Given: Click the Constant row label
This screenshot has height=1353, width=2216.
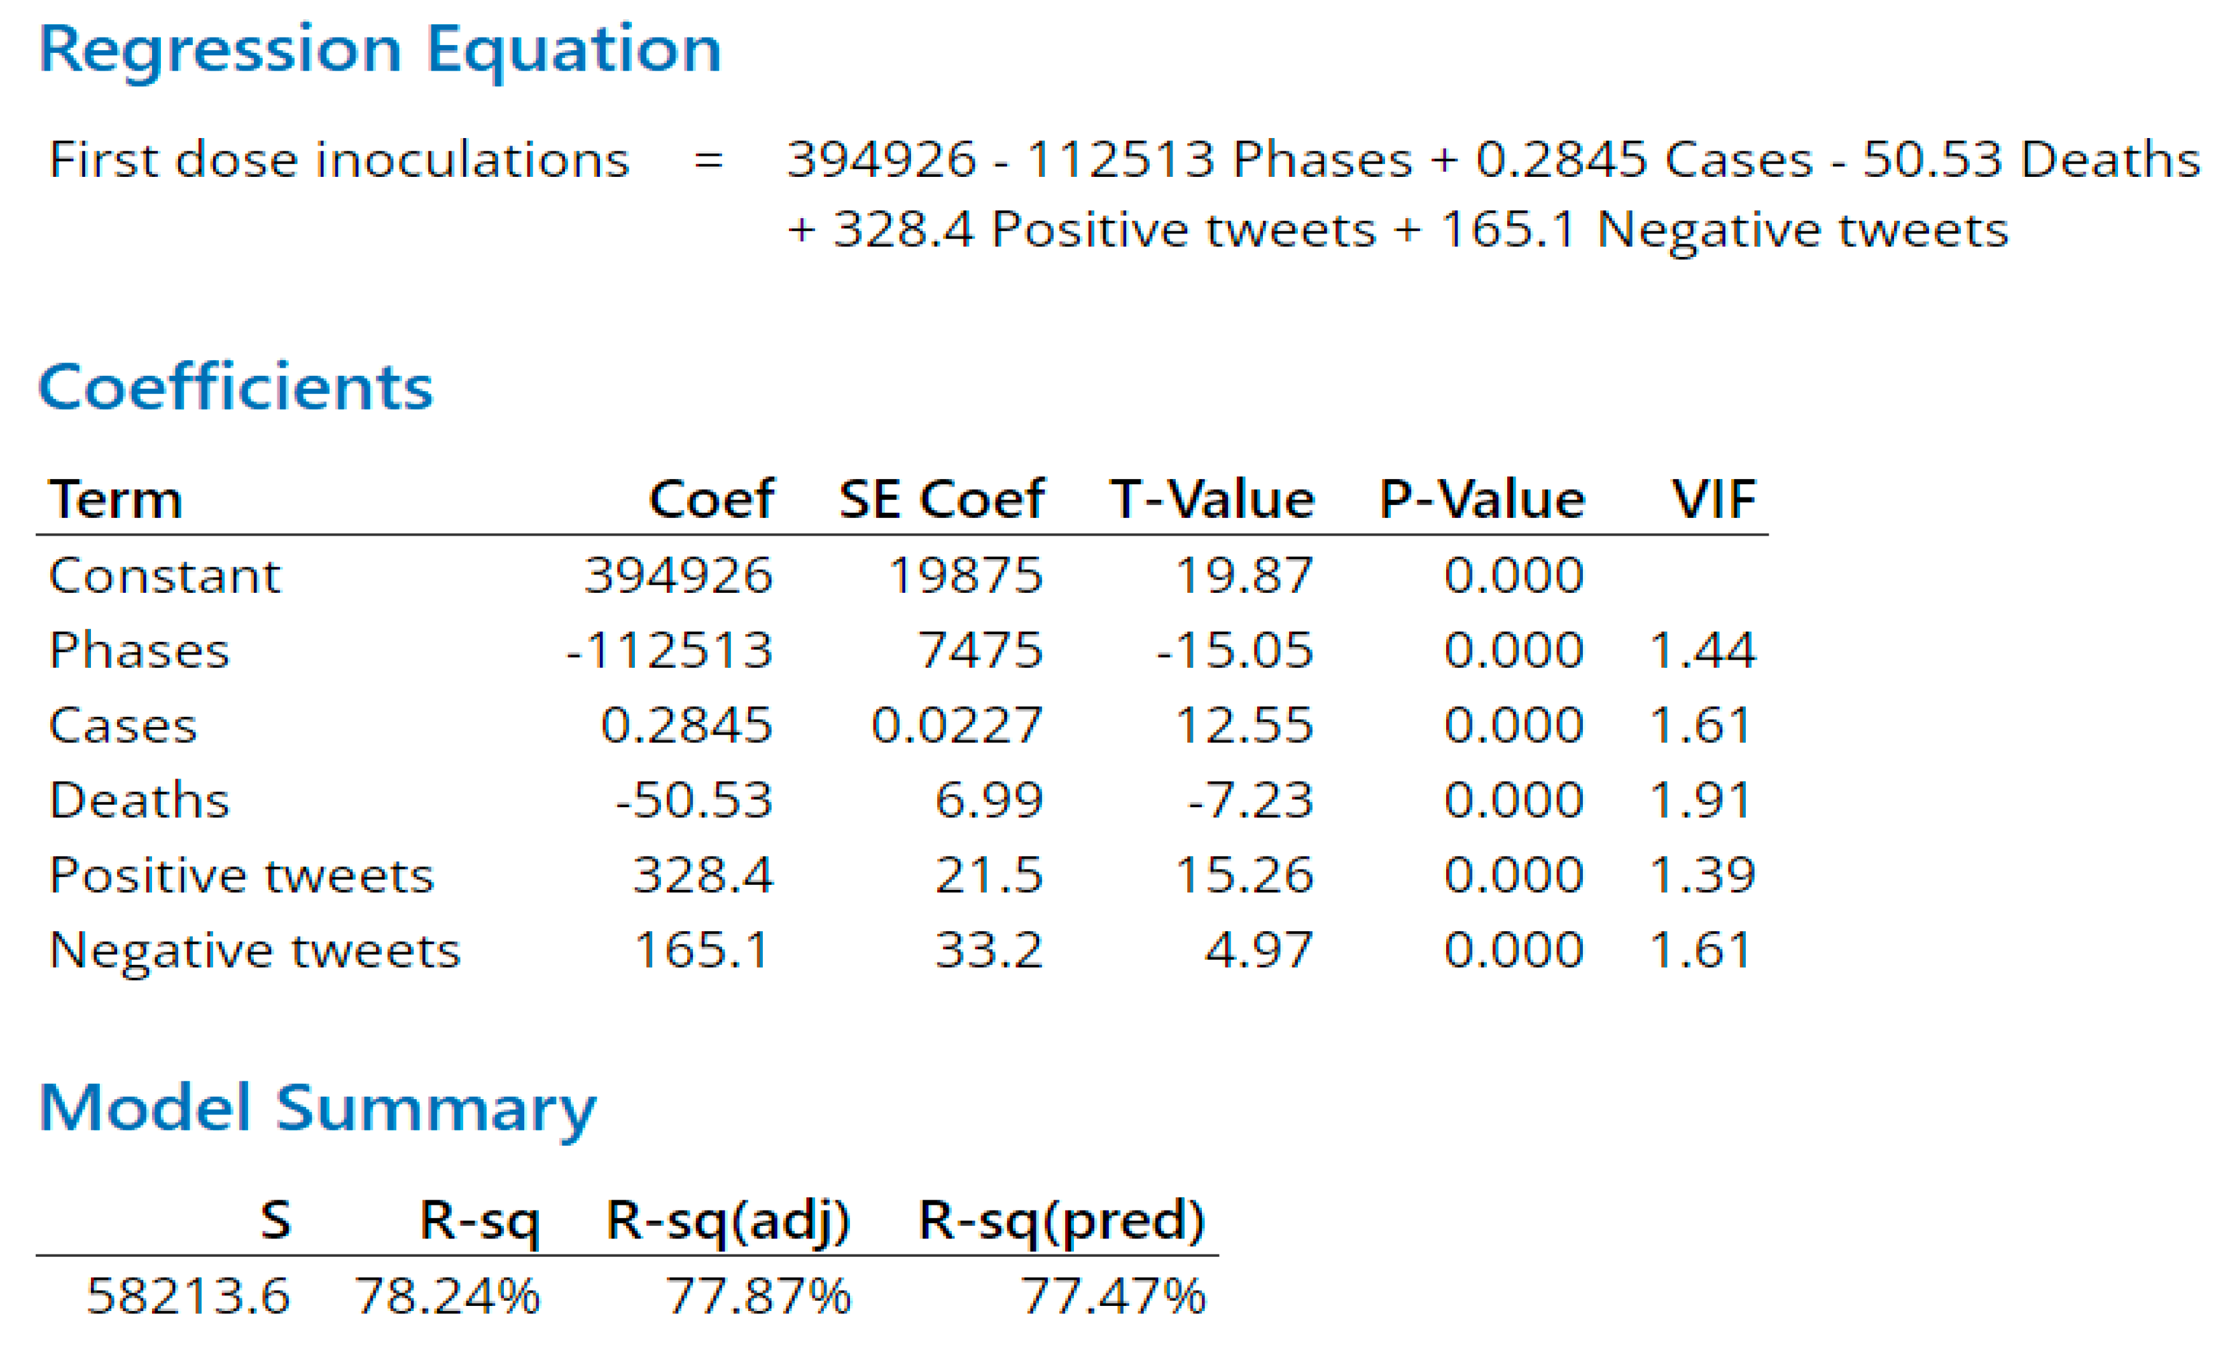Looking at the screenshot, I should pyautogui.click(x=165, y=576).
